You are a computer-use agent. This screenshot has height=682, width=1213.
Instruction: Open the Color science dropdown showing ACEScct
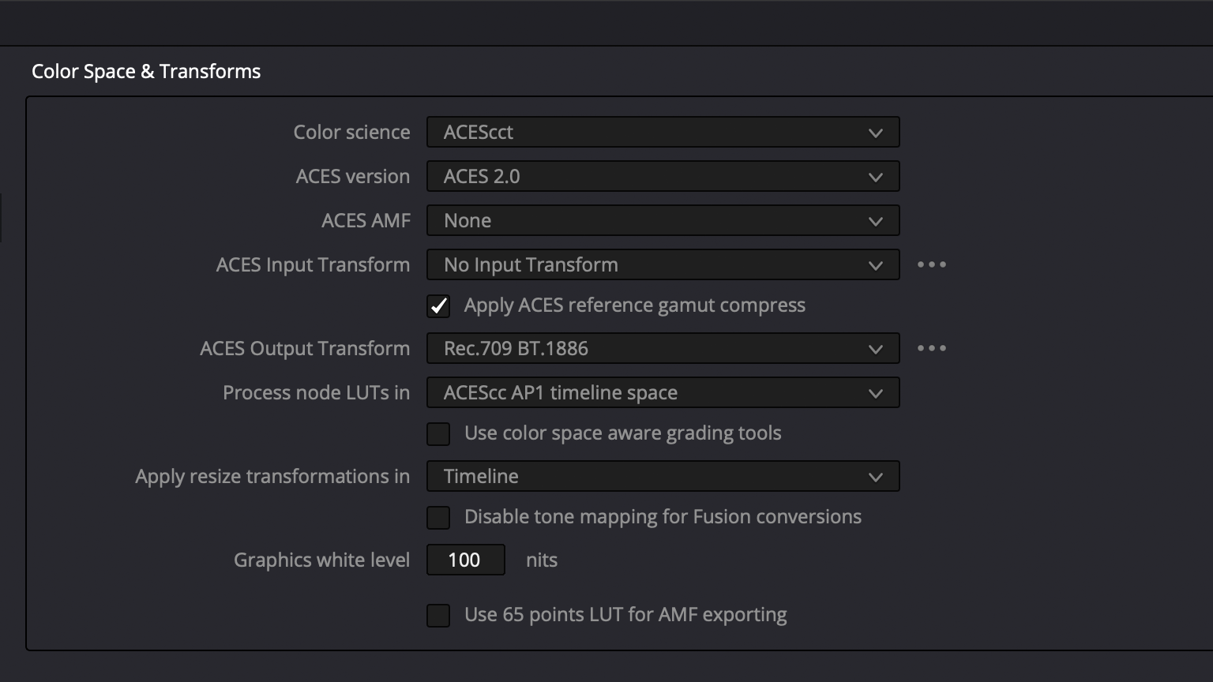click(662, 133)
